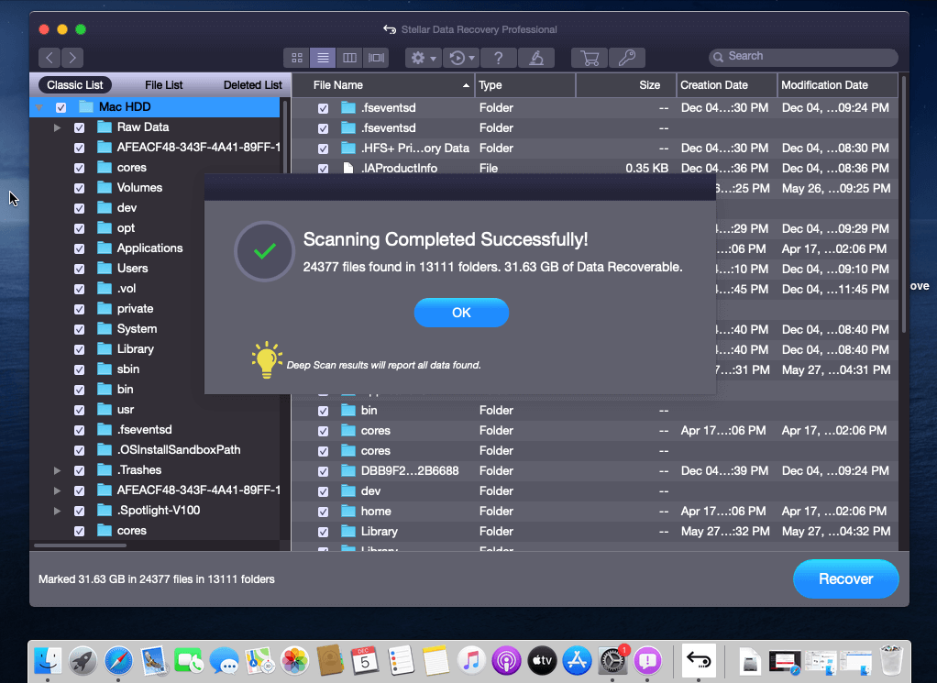
Task: Open Notes app from the Dock
Action: [436, 660]
